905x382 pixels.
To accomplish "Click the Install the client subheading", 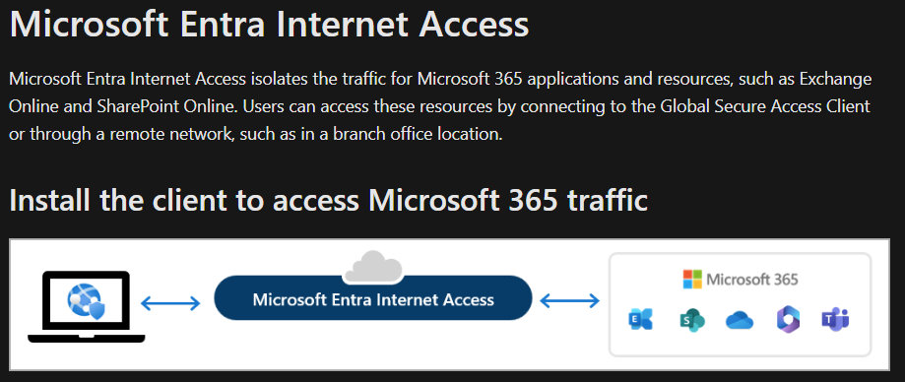I will coord(328,200).
